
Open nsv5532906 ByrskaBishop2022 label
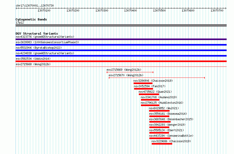(x=39, y=48)
